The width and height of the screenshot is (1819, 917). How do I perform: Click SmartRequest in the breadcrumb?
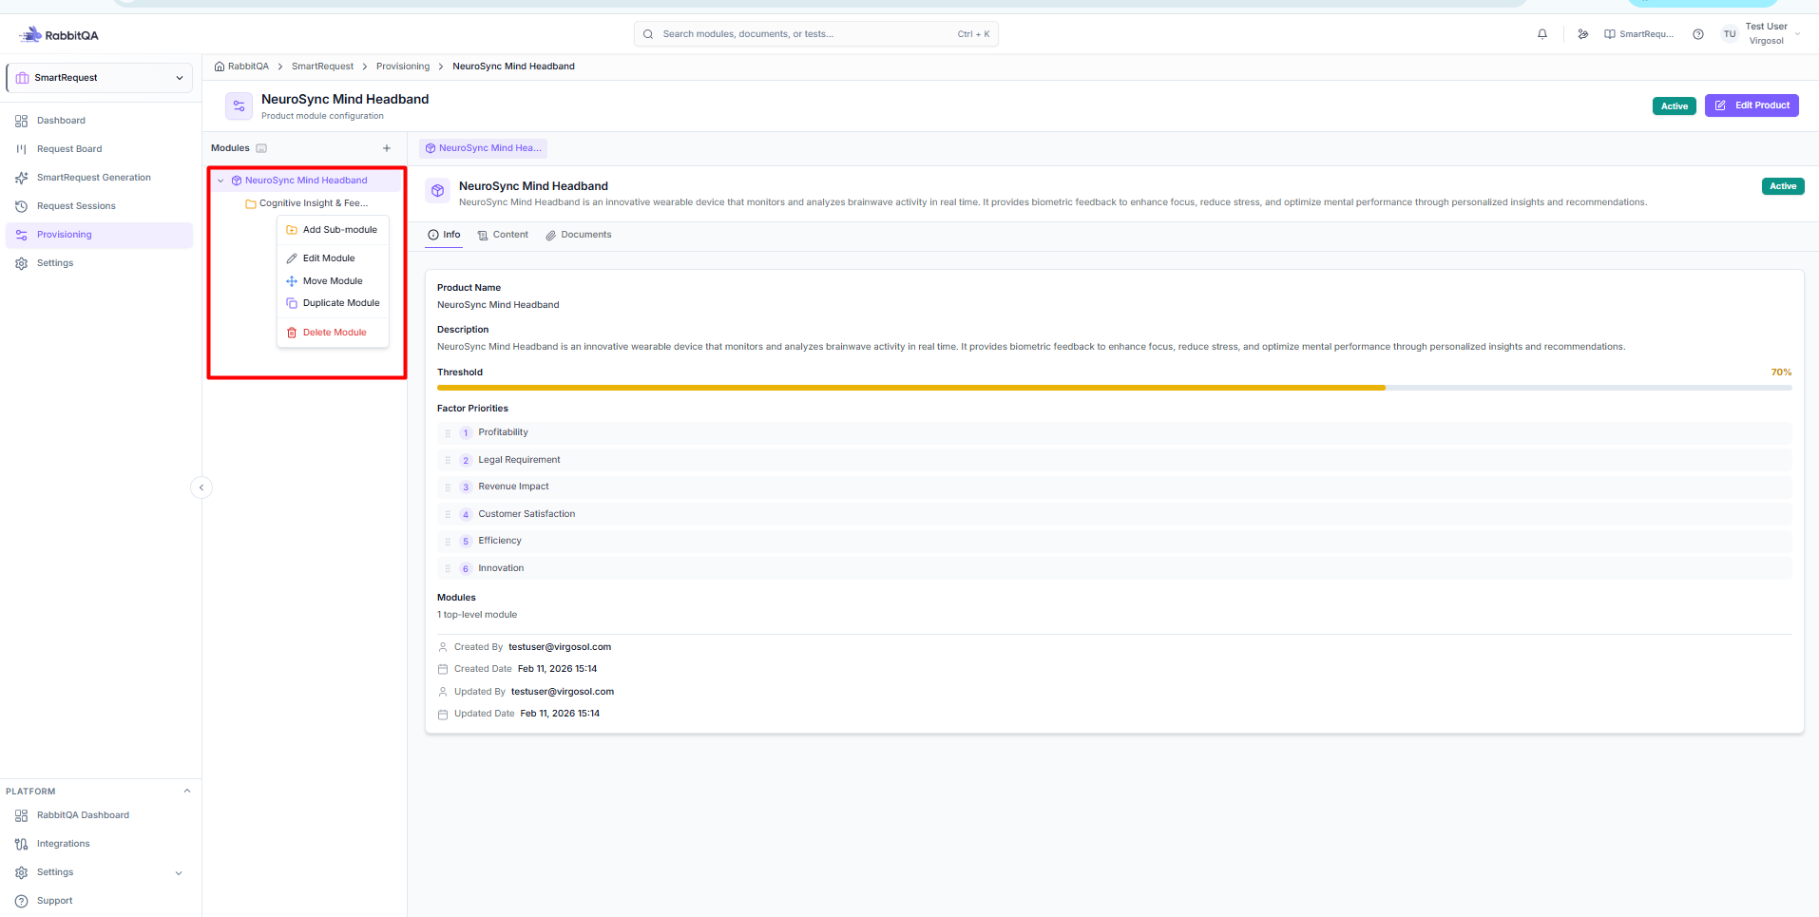tap(322, 67)
